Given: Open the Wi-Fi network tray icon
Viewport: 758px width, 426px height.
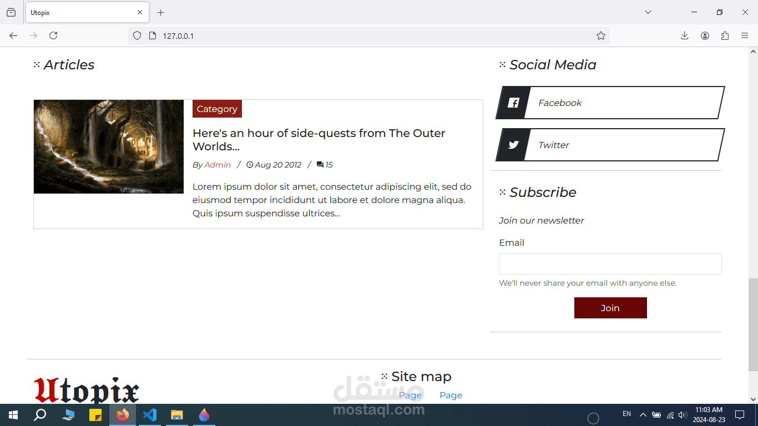Looking at the screenshot, I should click(670, 415).
